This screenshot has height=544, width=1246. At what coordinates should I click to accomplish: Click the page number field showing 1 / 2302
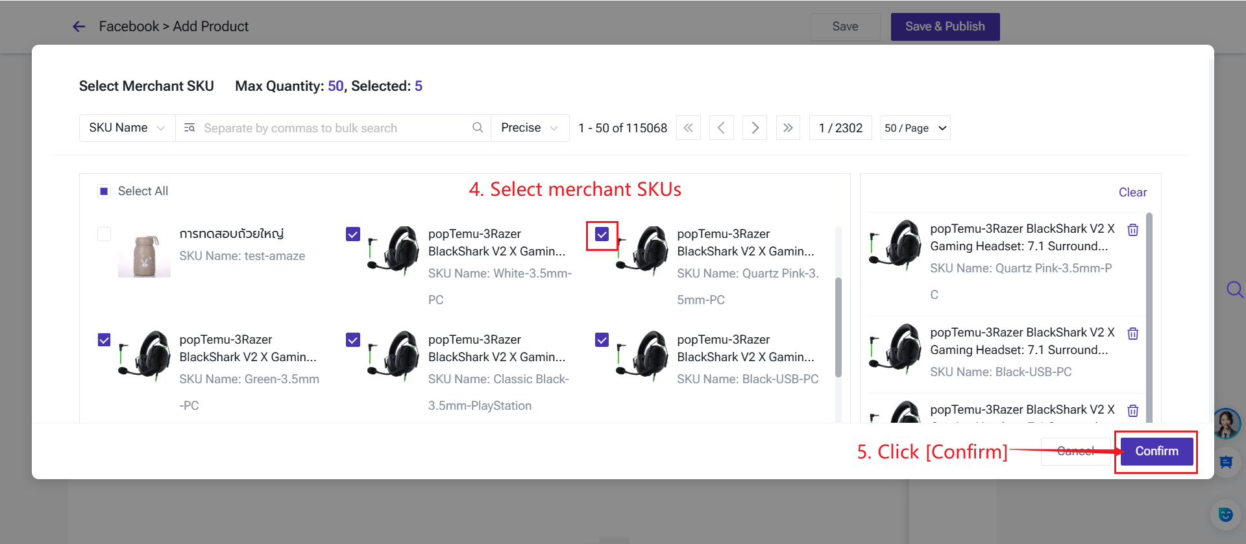840,128
